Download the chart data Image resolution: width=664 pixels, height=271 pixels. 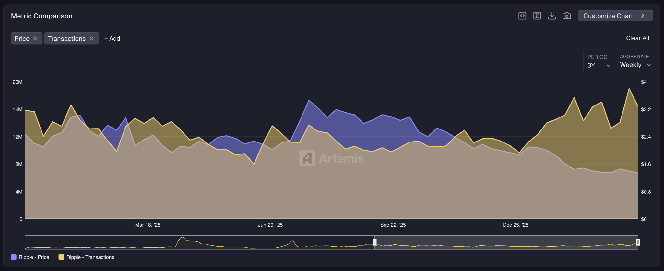tap(552, 16)
